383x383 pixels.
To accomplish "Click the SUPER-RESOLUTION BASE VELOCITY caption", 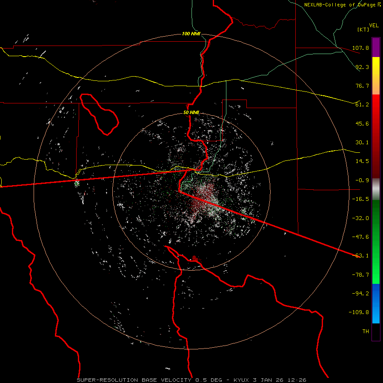I will click(134, 380).
